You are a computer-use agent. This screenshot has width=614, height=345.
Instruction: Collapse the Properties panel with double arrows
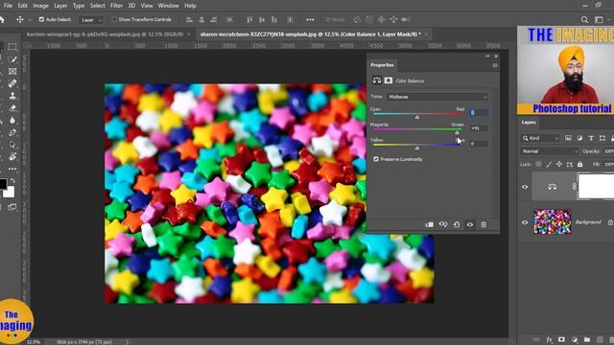tap(487, 57)
